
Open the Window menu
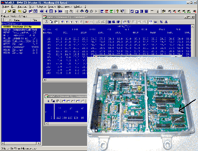click(x=78, y=7)
